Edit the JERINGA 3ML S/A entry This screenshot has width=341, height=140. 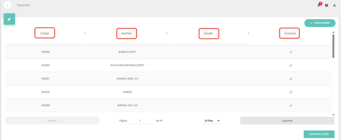point(291,105)
